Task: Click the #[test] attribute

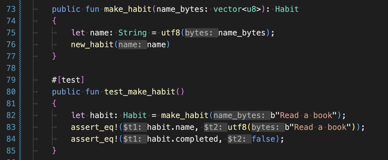Action: [x=68, y=80]
